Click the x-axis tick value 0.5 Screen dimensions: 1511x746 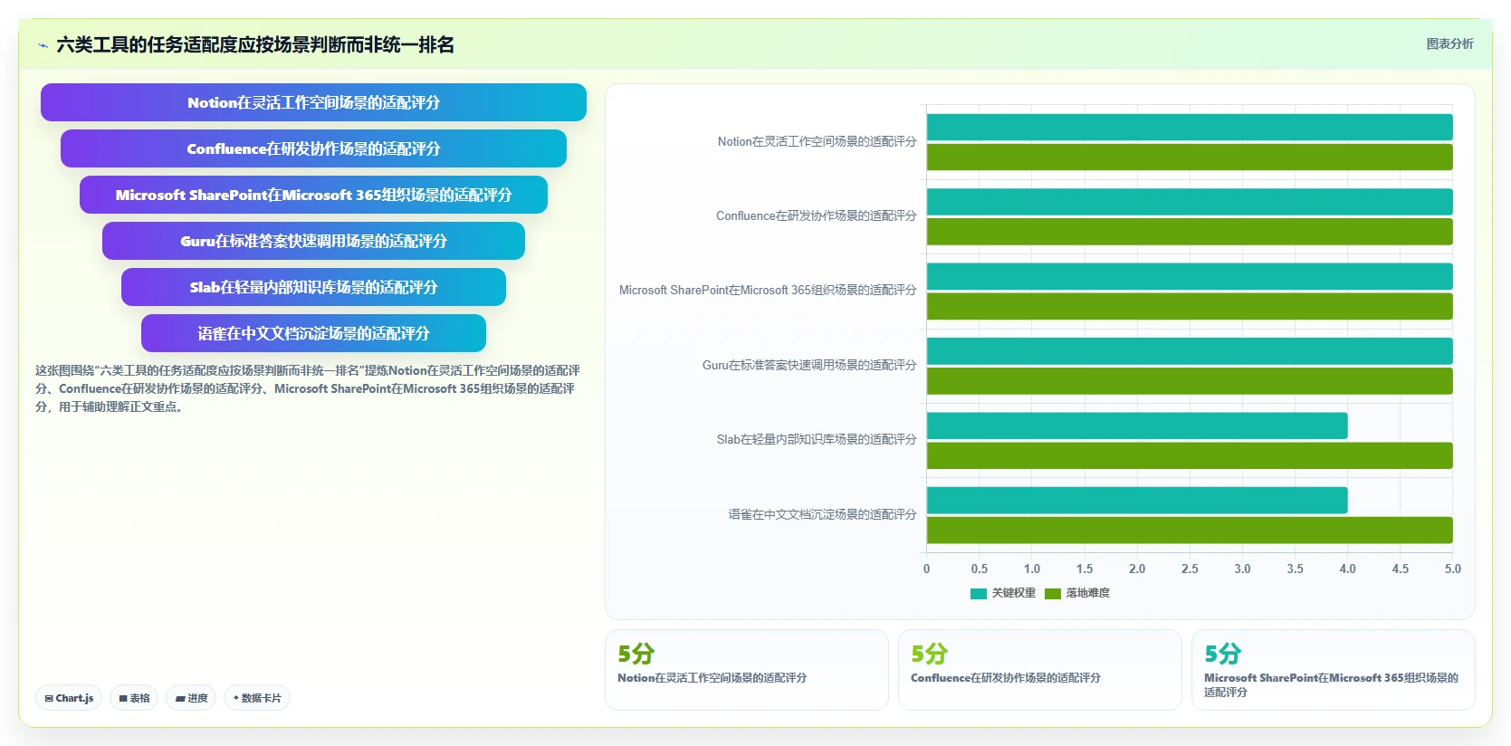[980, 569]
